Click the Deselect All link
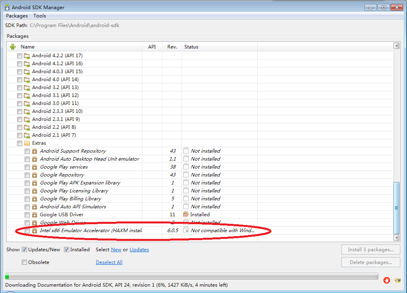 pyautogui.click(x=109, y=262)
